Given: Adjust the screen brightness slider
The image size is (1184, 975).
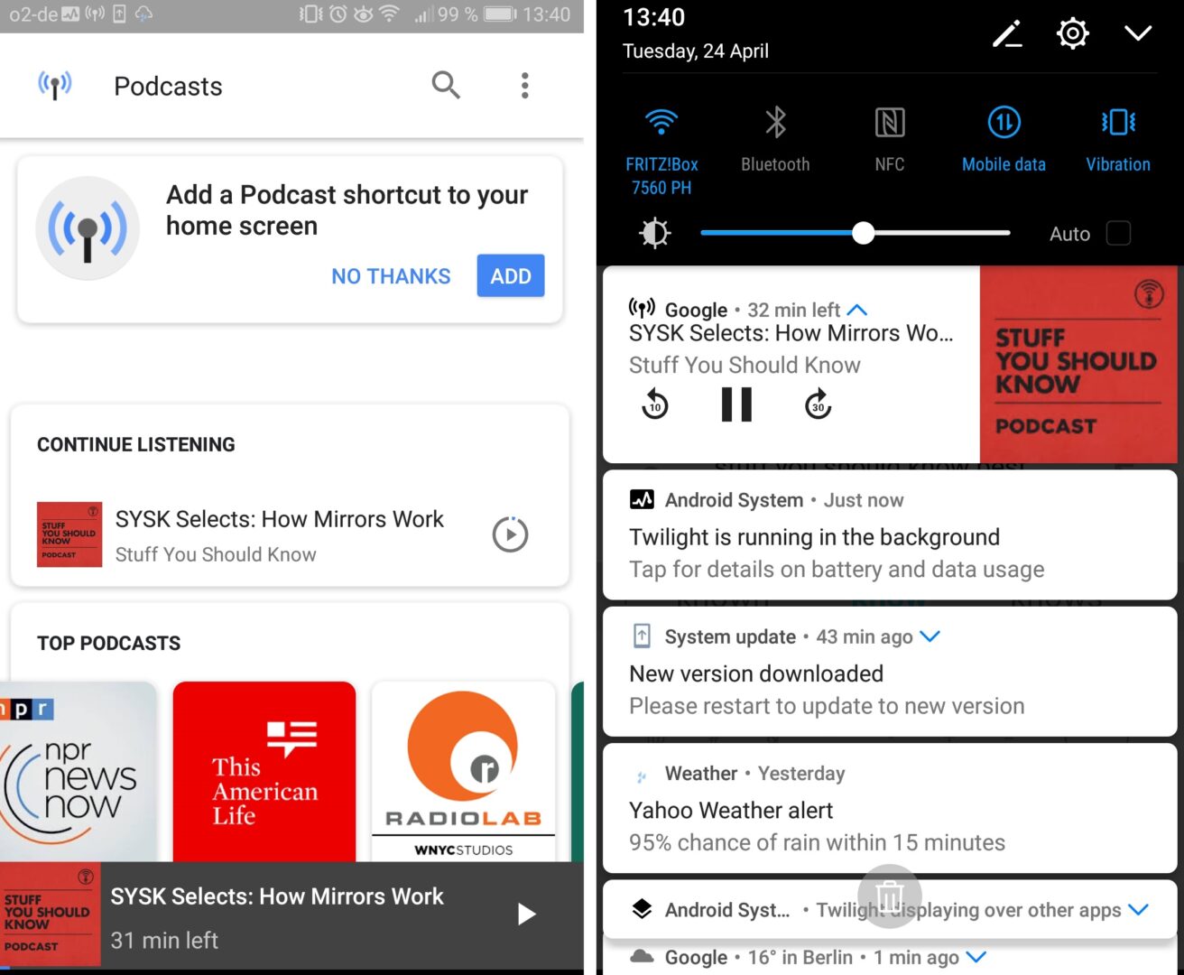Looking at the screenshot, I should coord(863,233).
